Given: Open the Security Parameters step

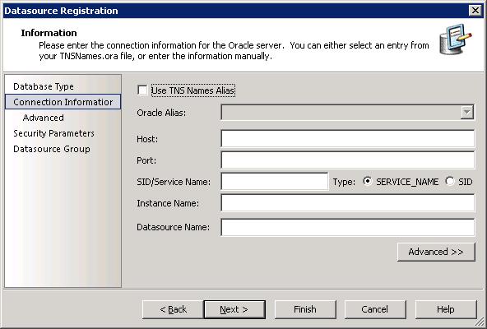Looking at the screenshot, I should [x=53, y=133].
